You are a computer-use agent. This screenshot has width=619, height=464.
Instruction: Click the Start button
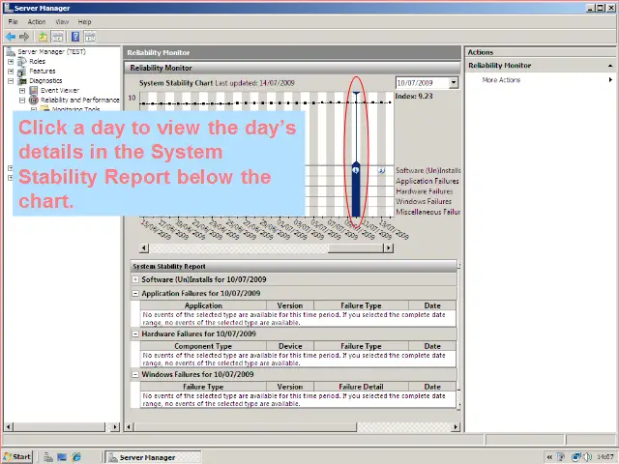pos(17,457)
